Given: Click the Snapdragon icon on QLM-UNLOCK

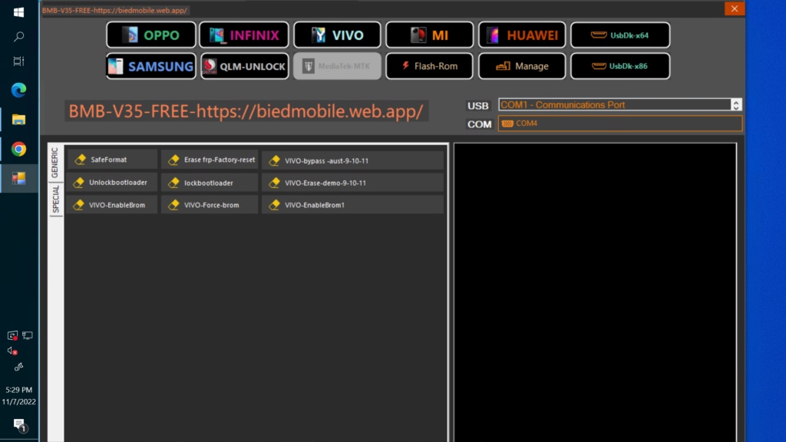Looking at the screenshot, I should click(x=210, y=66).
